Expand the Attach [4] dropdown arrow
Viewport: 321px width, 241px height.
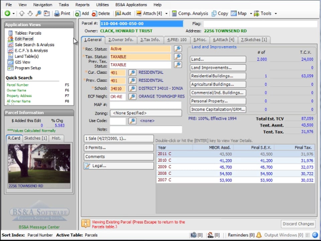point(166,14)
